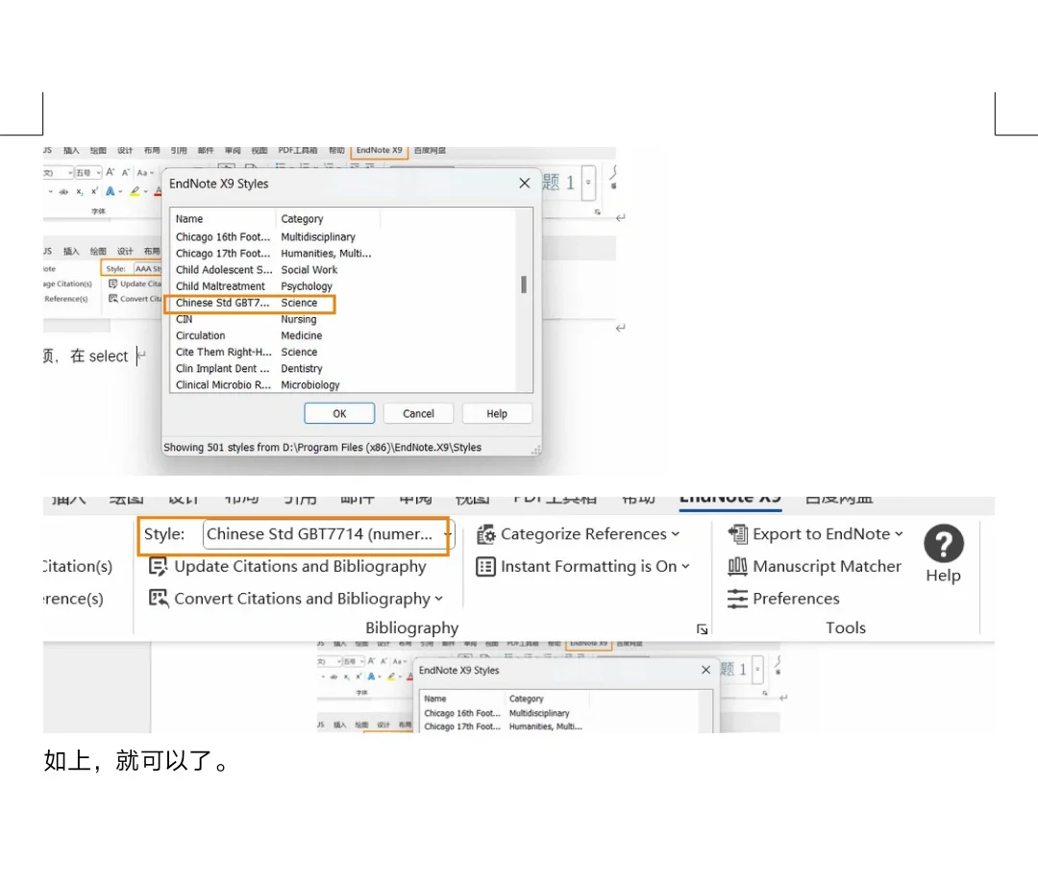Click the Update Citations and Bibliography button
1038x885 pixels.
[x=287, y=567]
